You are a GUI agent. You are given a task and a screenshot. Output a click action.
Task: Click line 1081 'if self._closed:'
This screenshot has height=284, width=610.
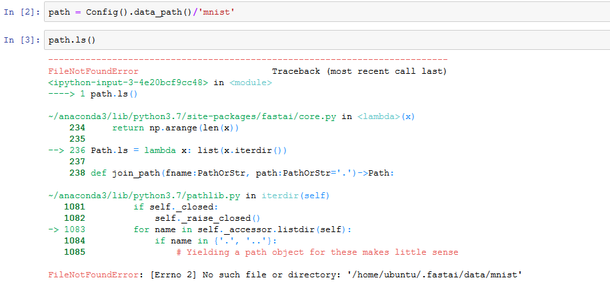coord(175,207)
